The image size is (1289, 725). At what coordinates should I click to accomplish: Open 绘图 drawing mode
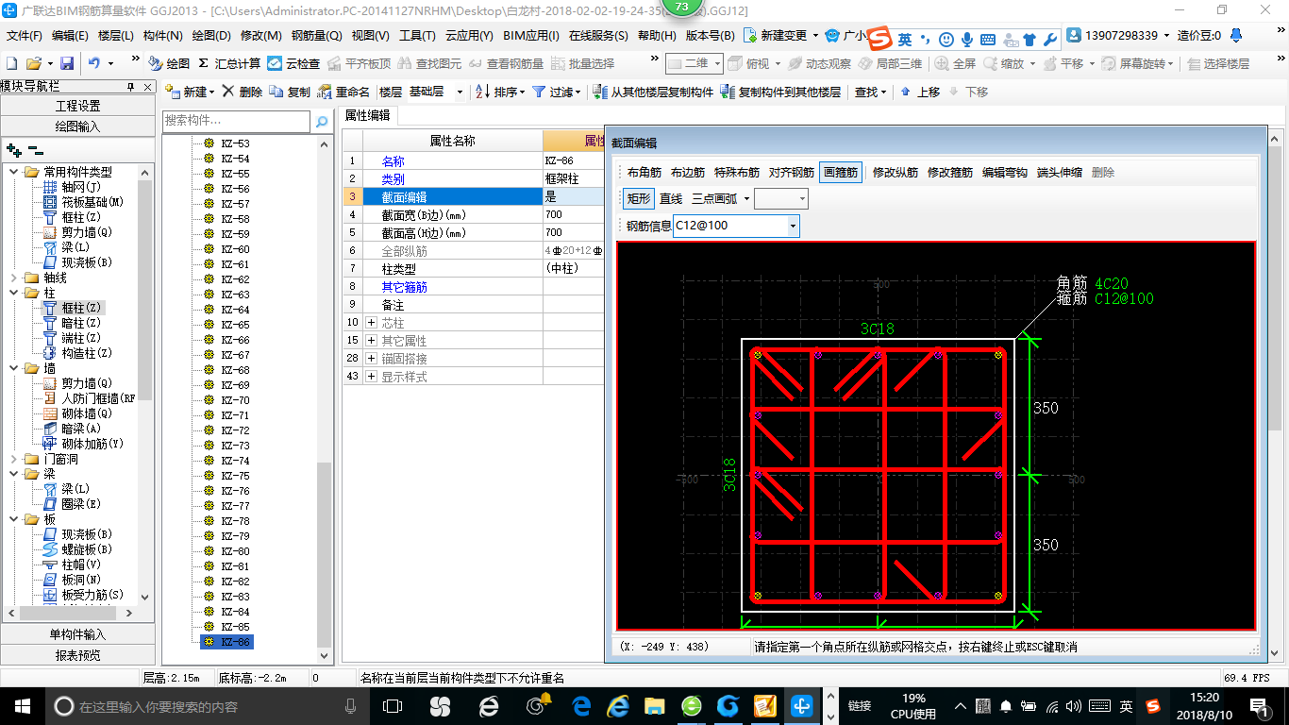(169, 63)
